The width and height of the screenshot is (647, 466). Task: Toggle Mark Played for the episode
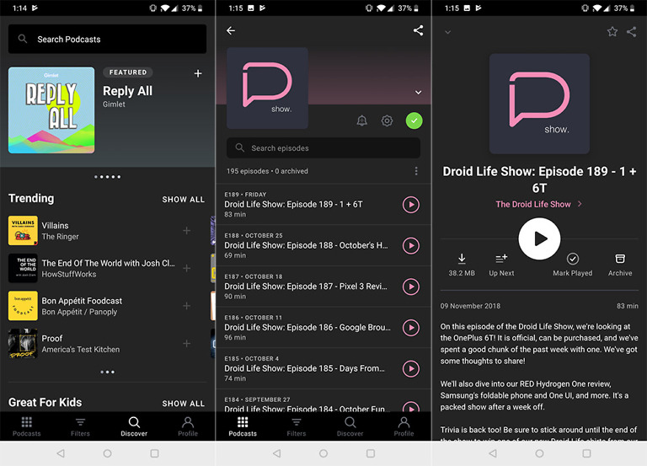click(x=572, y=264)
